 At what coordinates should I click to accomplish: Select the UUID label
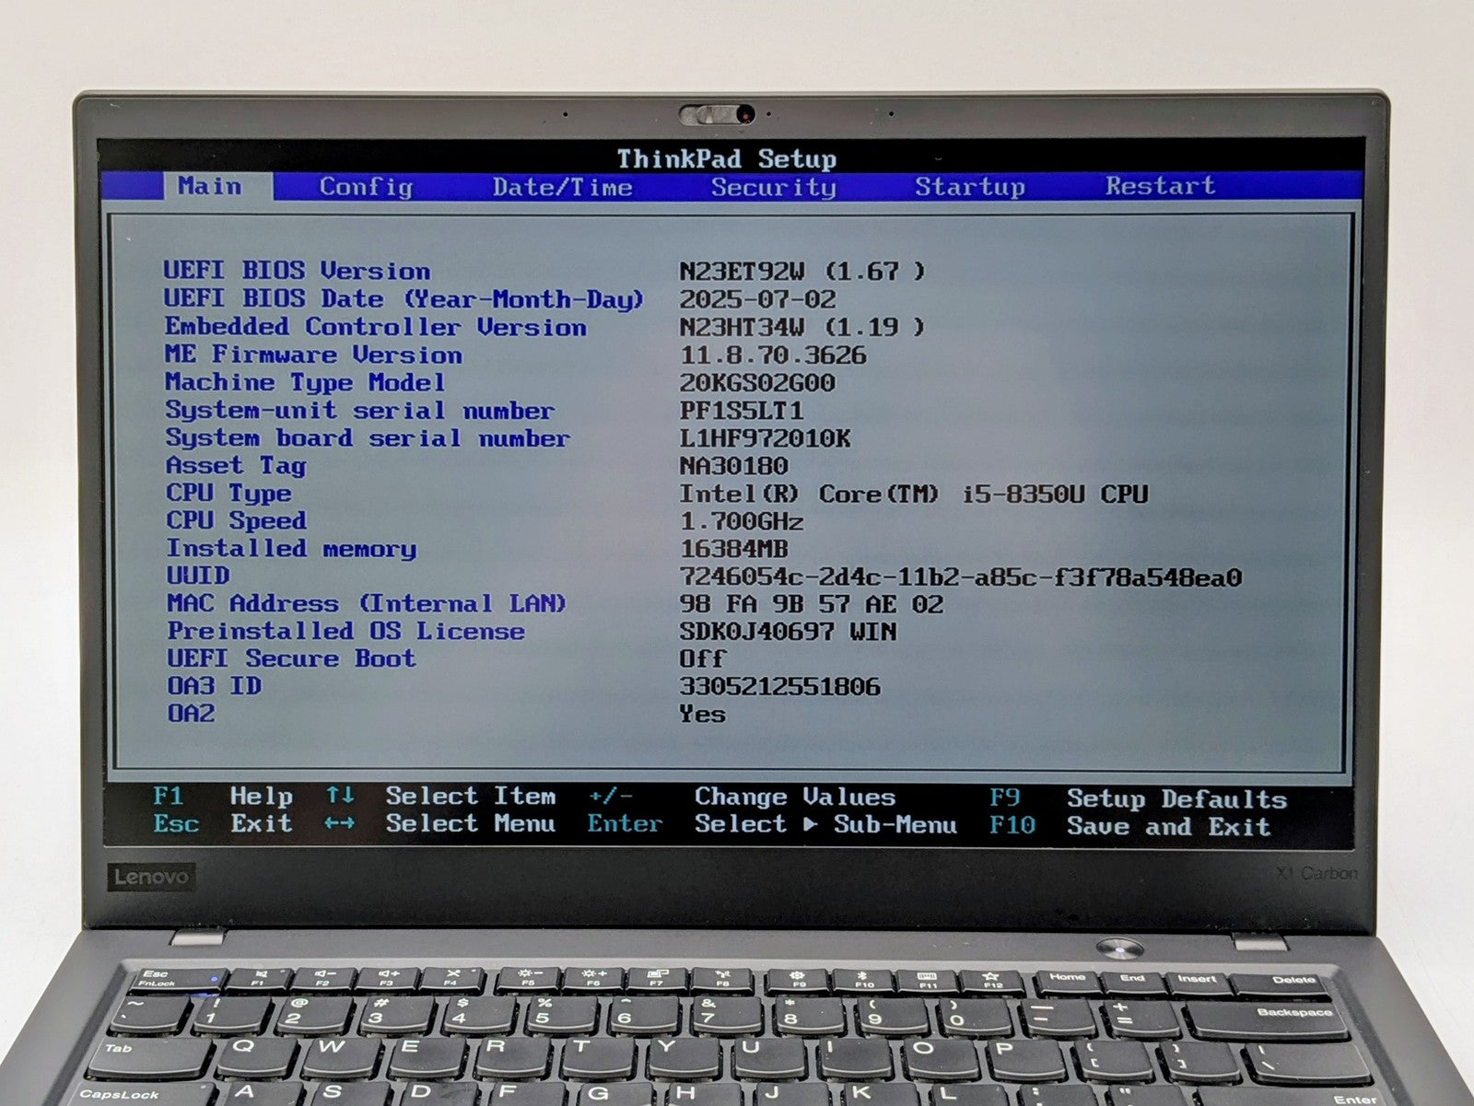tap(198, 576)
